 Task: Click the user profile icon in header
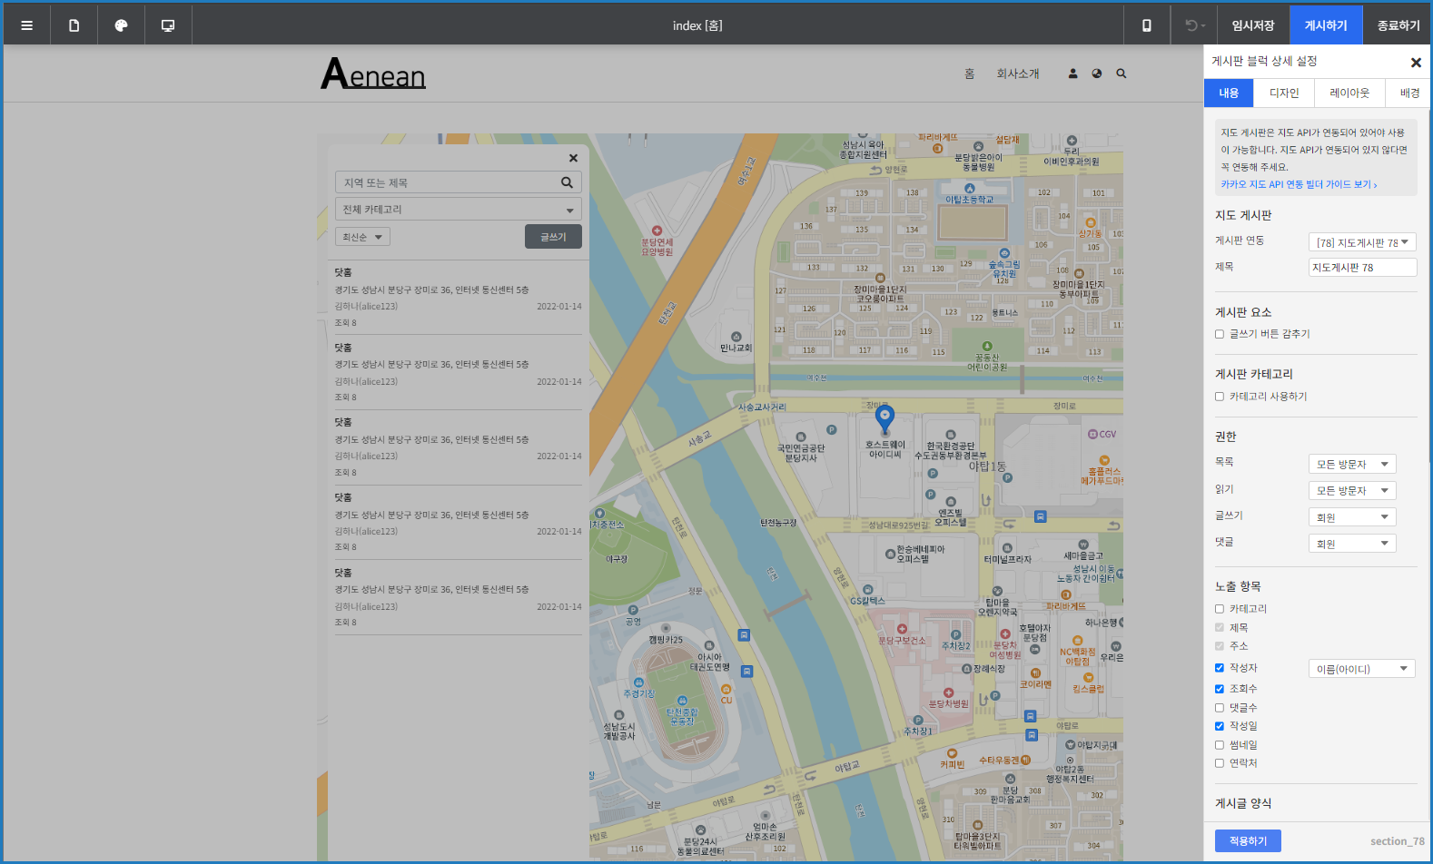coord(1072,74)
